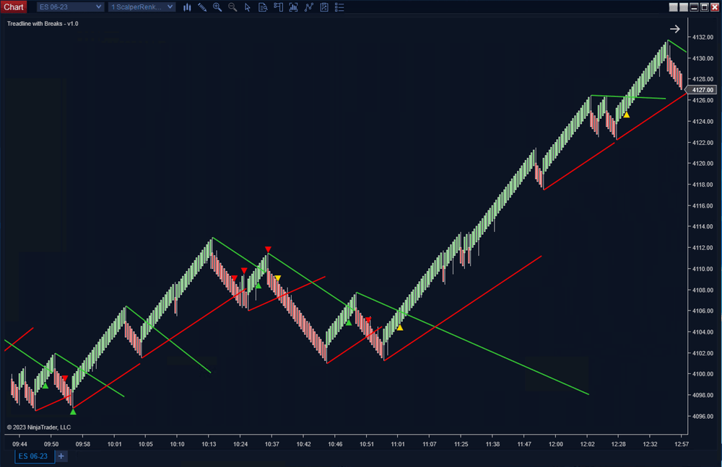
Task: Add a new chart tab with plus button
Action: (x=61, y=455)
